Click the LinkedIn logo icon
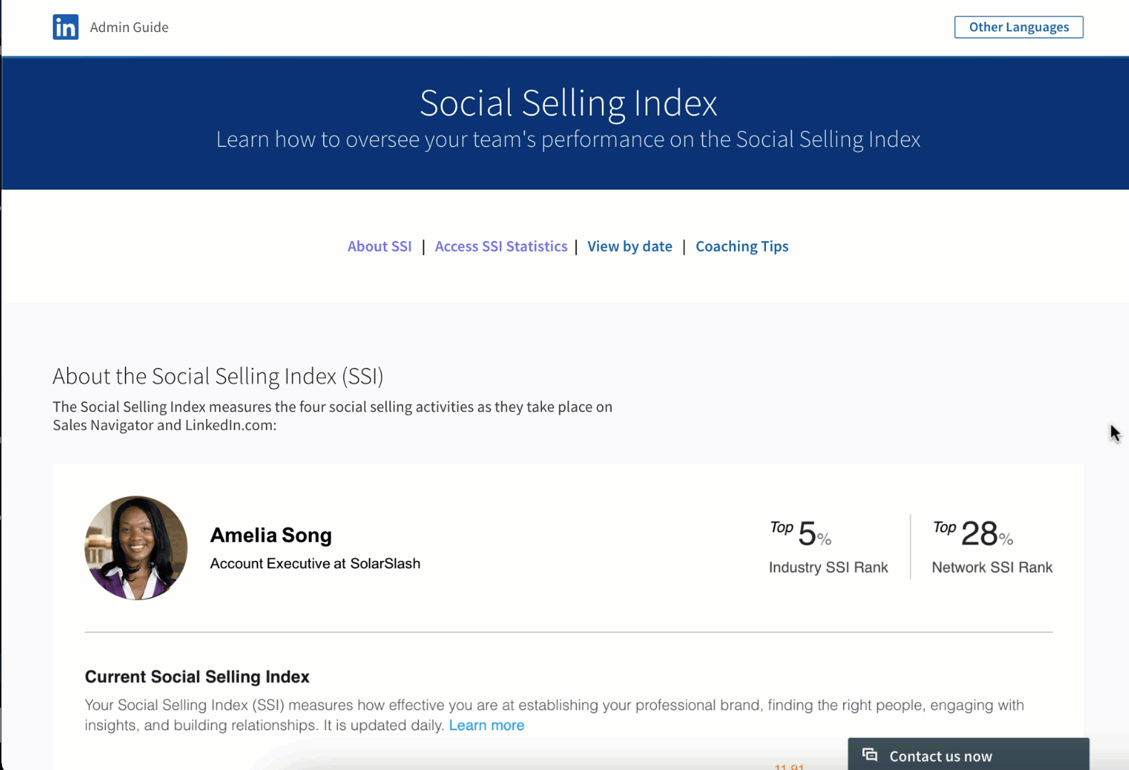The height and width of the screenshot is (770, 1129). coord(66,27)
